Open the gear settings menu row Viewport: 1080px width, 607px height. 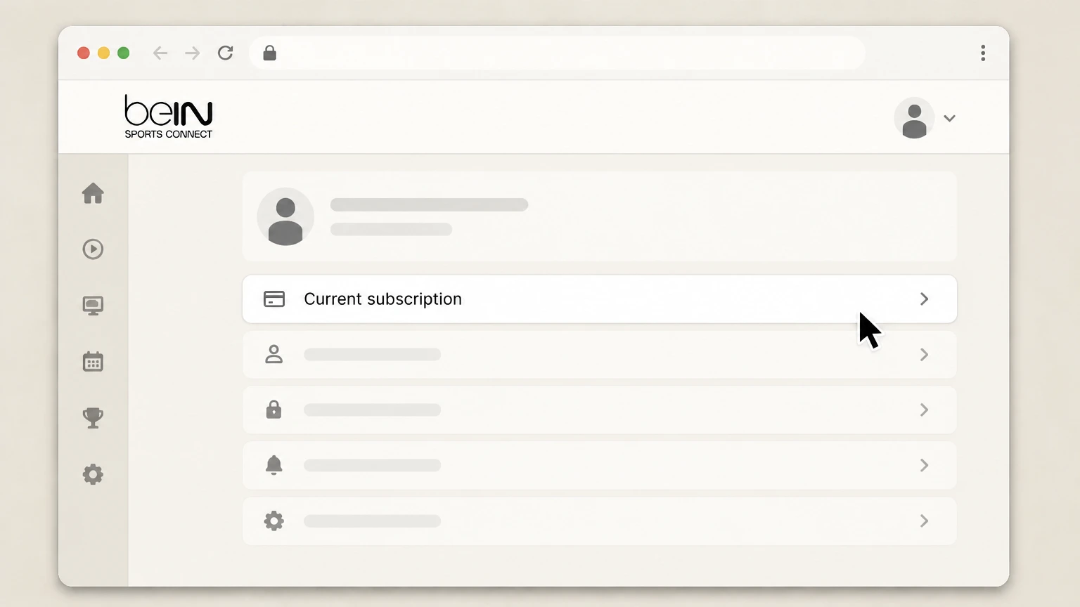point(600,521)
